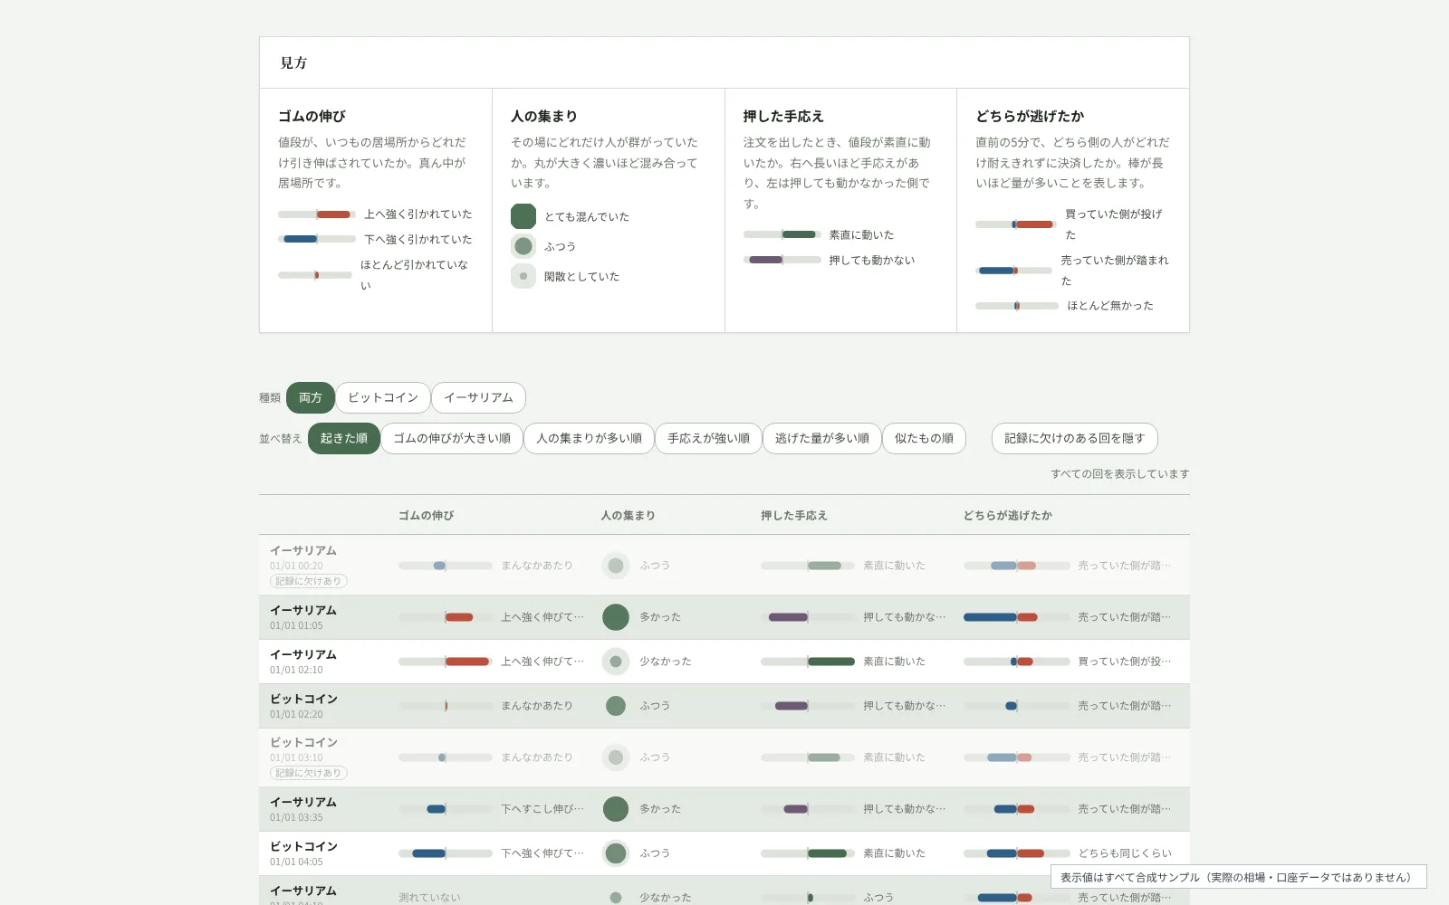Click legend icon for ふつう crowd
Image resolution: width=1449 pixels, height=905 pixels.
coord(523,246)
